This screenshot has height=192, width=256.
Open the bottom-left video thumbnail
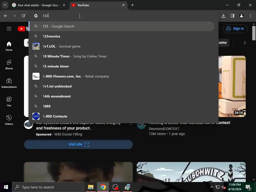click(x=78, y=172)
